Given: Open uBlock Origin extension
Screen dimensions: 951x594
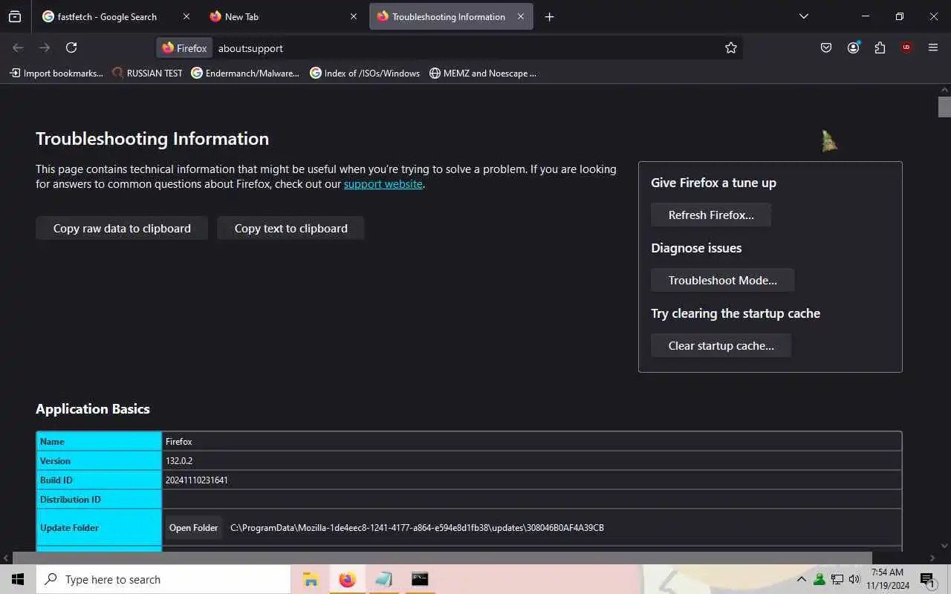Looking at the screenshot, I should coord(906,48).
